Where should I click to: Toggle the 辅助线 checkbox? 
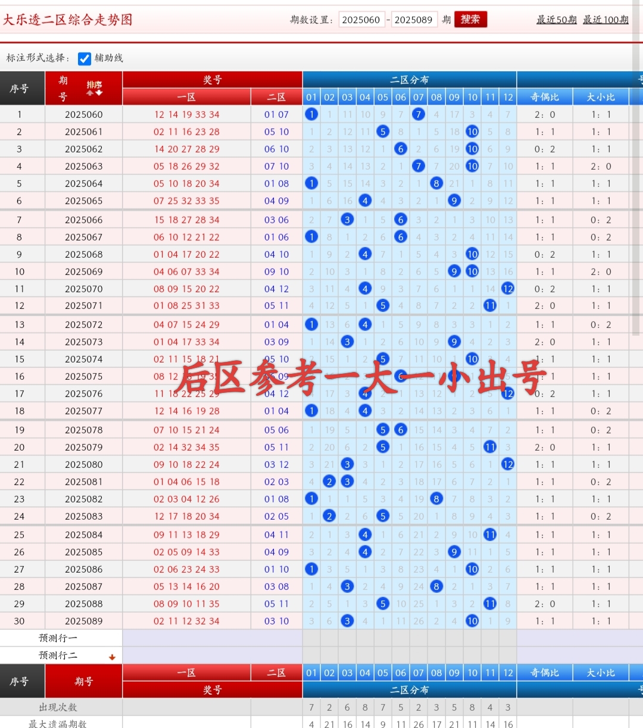(x=85, y=58)
